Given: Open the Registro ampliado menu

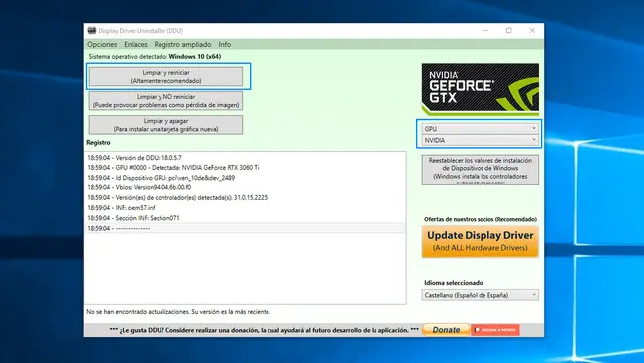Looking at the screenshot, I should (182, 44).
